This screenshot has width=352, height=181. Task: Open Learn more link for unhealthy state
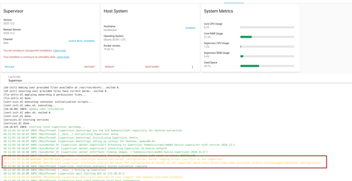pos(63,57)
